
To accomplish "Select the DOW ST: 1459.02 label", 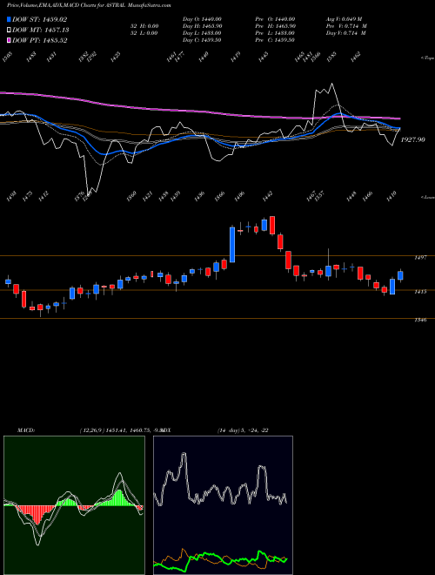I will click(x=39, y=19).
